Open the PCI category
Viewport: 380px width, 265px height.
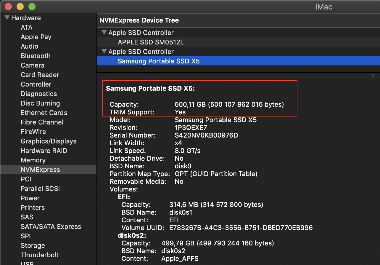[26, 179]
